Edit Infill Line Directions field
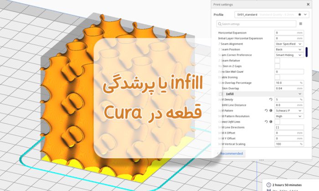319x191 pixels. (x=289, y=127)
